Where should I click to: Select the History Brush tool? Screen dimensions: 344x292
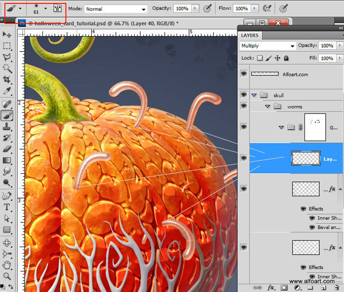pos(6,138)
